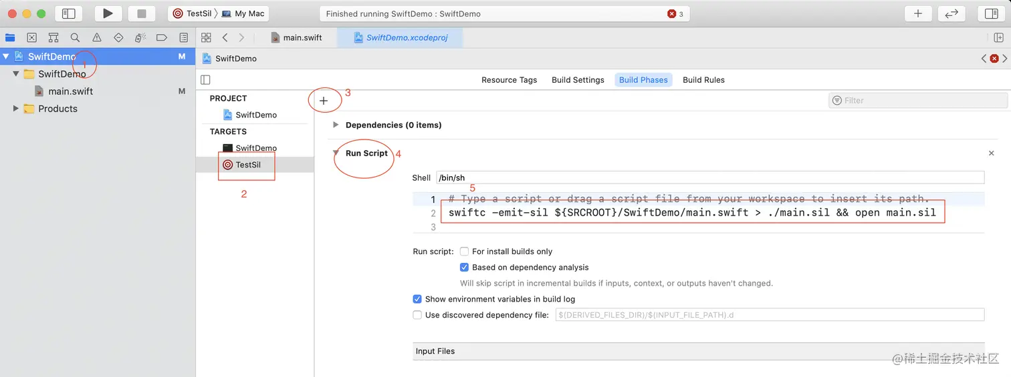The height and width of the screenshot is (377, 1011).
Task: Hide the project and targets list
Action: 206,80
